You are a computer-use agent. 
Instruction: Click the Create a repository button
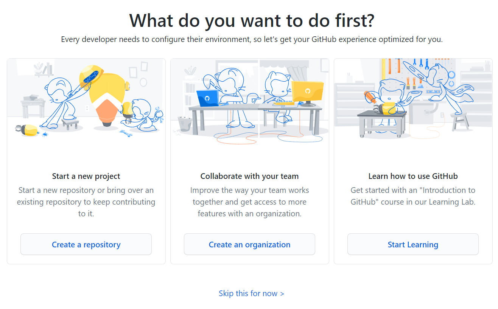[86, 244]
